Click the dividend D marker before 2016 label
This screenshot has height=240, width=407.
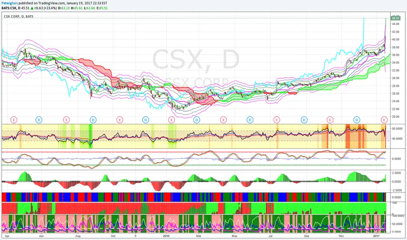click(x=145, y=120)
